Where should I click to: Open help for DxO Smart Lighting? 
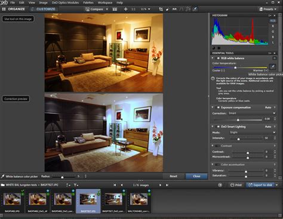[x=275, y=127]
